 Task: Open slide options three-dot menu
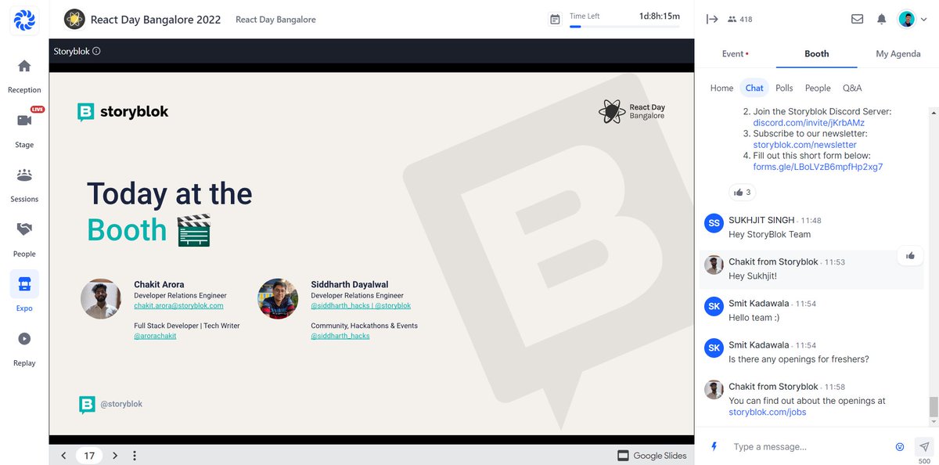pos(135,456)
